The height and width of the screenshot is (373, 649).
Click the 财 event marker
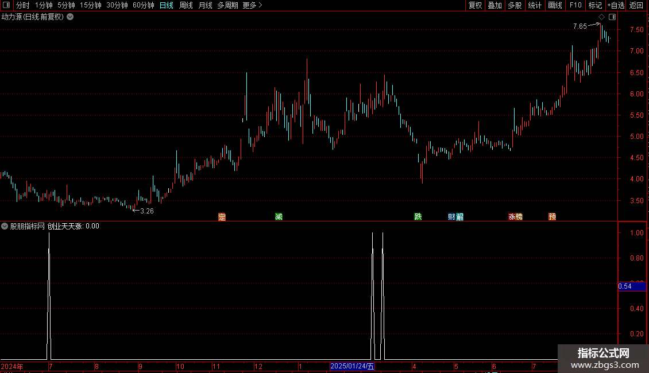point(451,217)
